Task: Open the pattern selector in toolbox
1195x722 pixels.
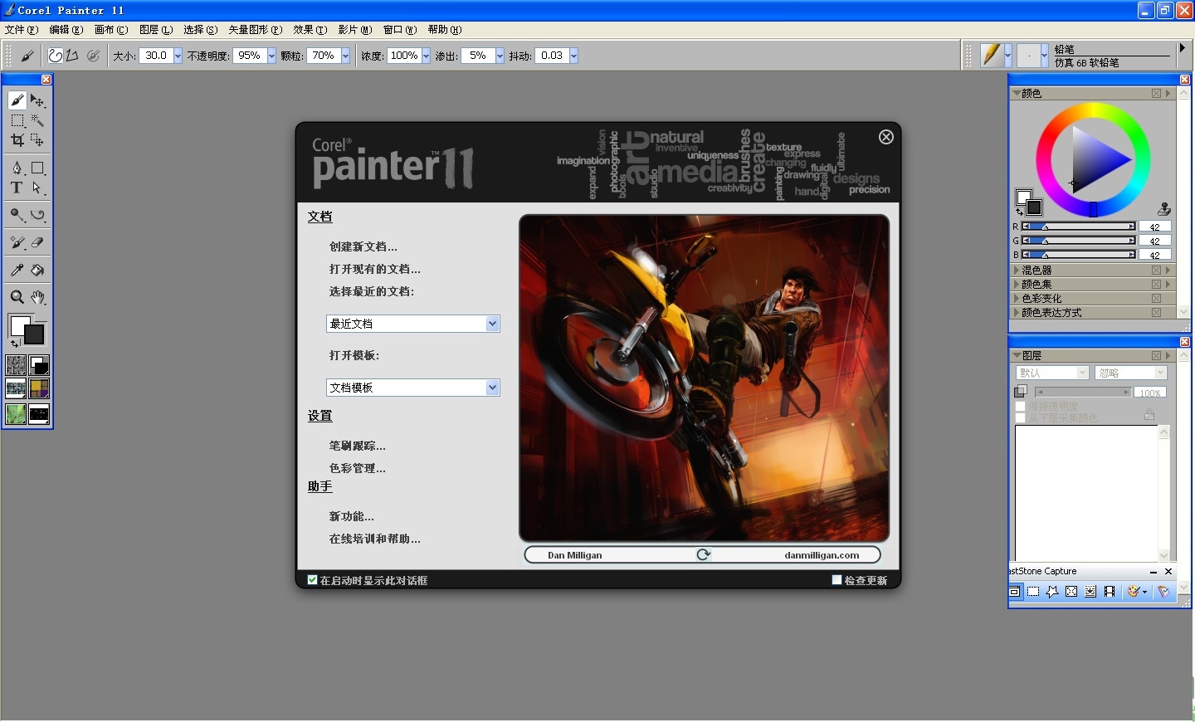Action: (x=16, y=388)
